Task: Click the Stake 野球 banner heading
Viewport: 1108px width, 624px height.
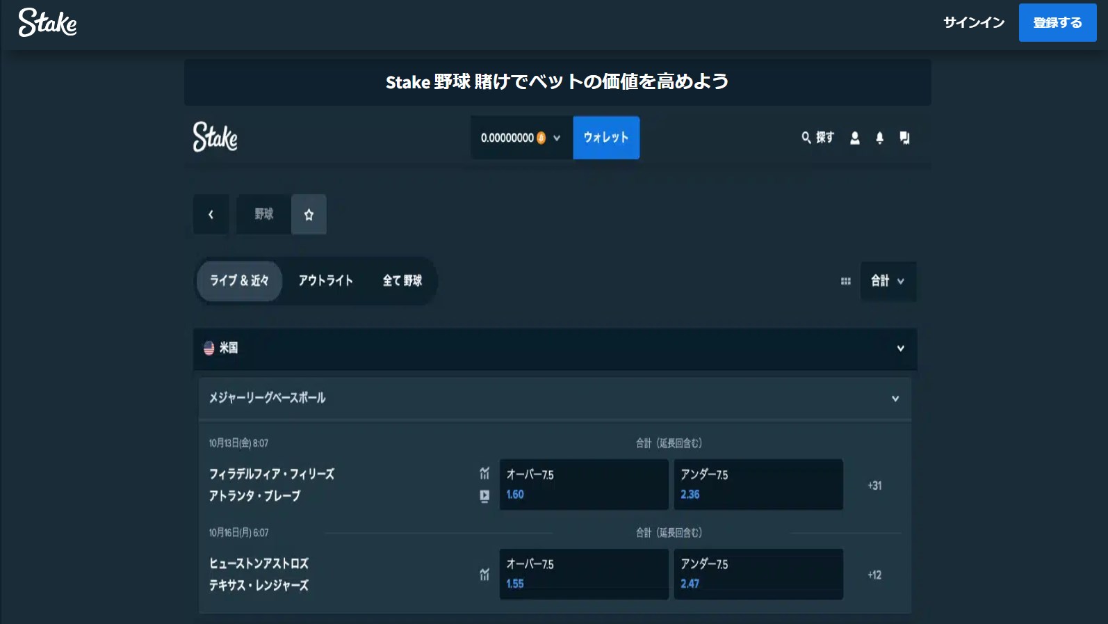Action: [x=557, y=82]
